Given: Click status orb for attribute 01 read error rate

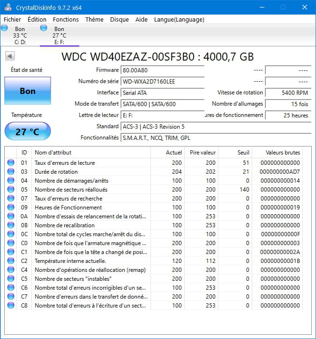Looking at the screenshot, I should pyautogui.click(x=11, y=163).
